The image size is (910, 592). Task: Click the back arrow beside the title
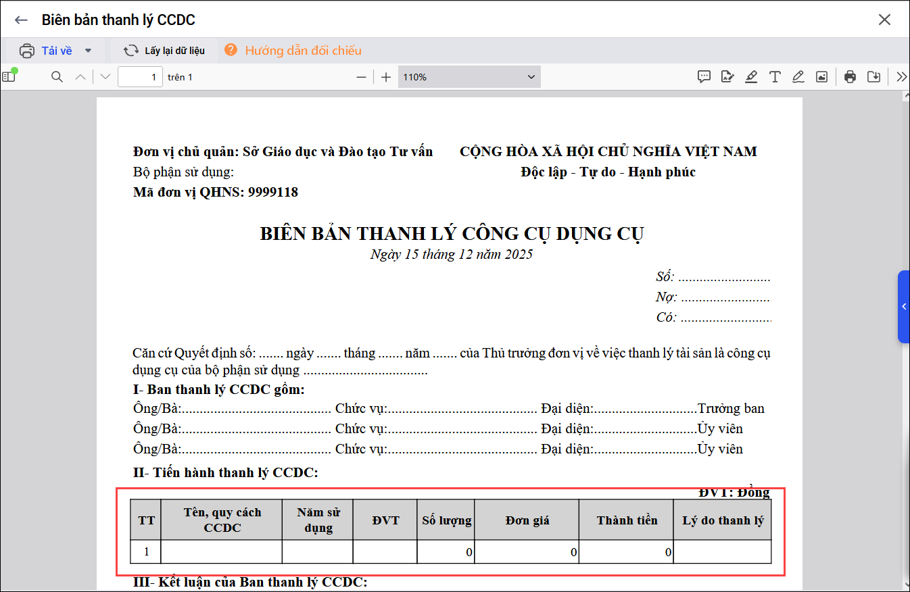point(21,20)
